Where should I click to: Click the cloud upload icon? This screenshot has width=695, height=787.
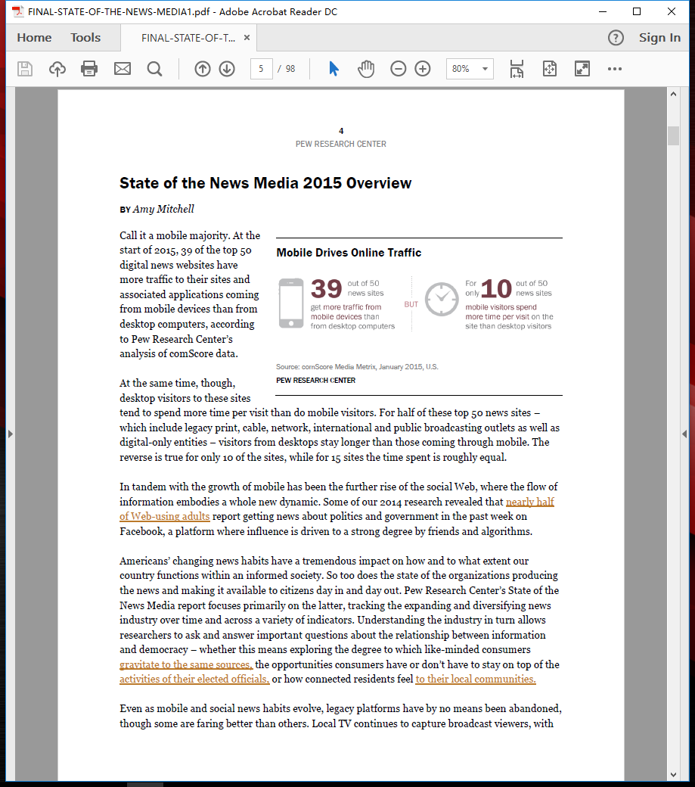click(x=57, y=69)
